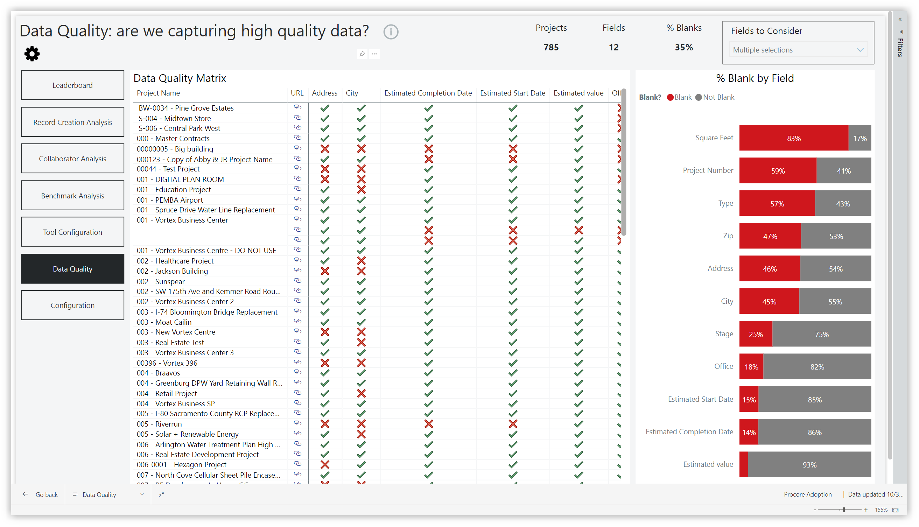Toggle the Blank legend item
919x527 pixels.
(x=679, y=97)
